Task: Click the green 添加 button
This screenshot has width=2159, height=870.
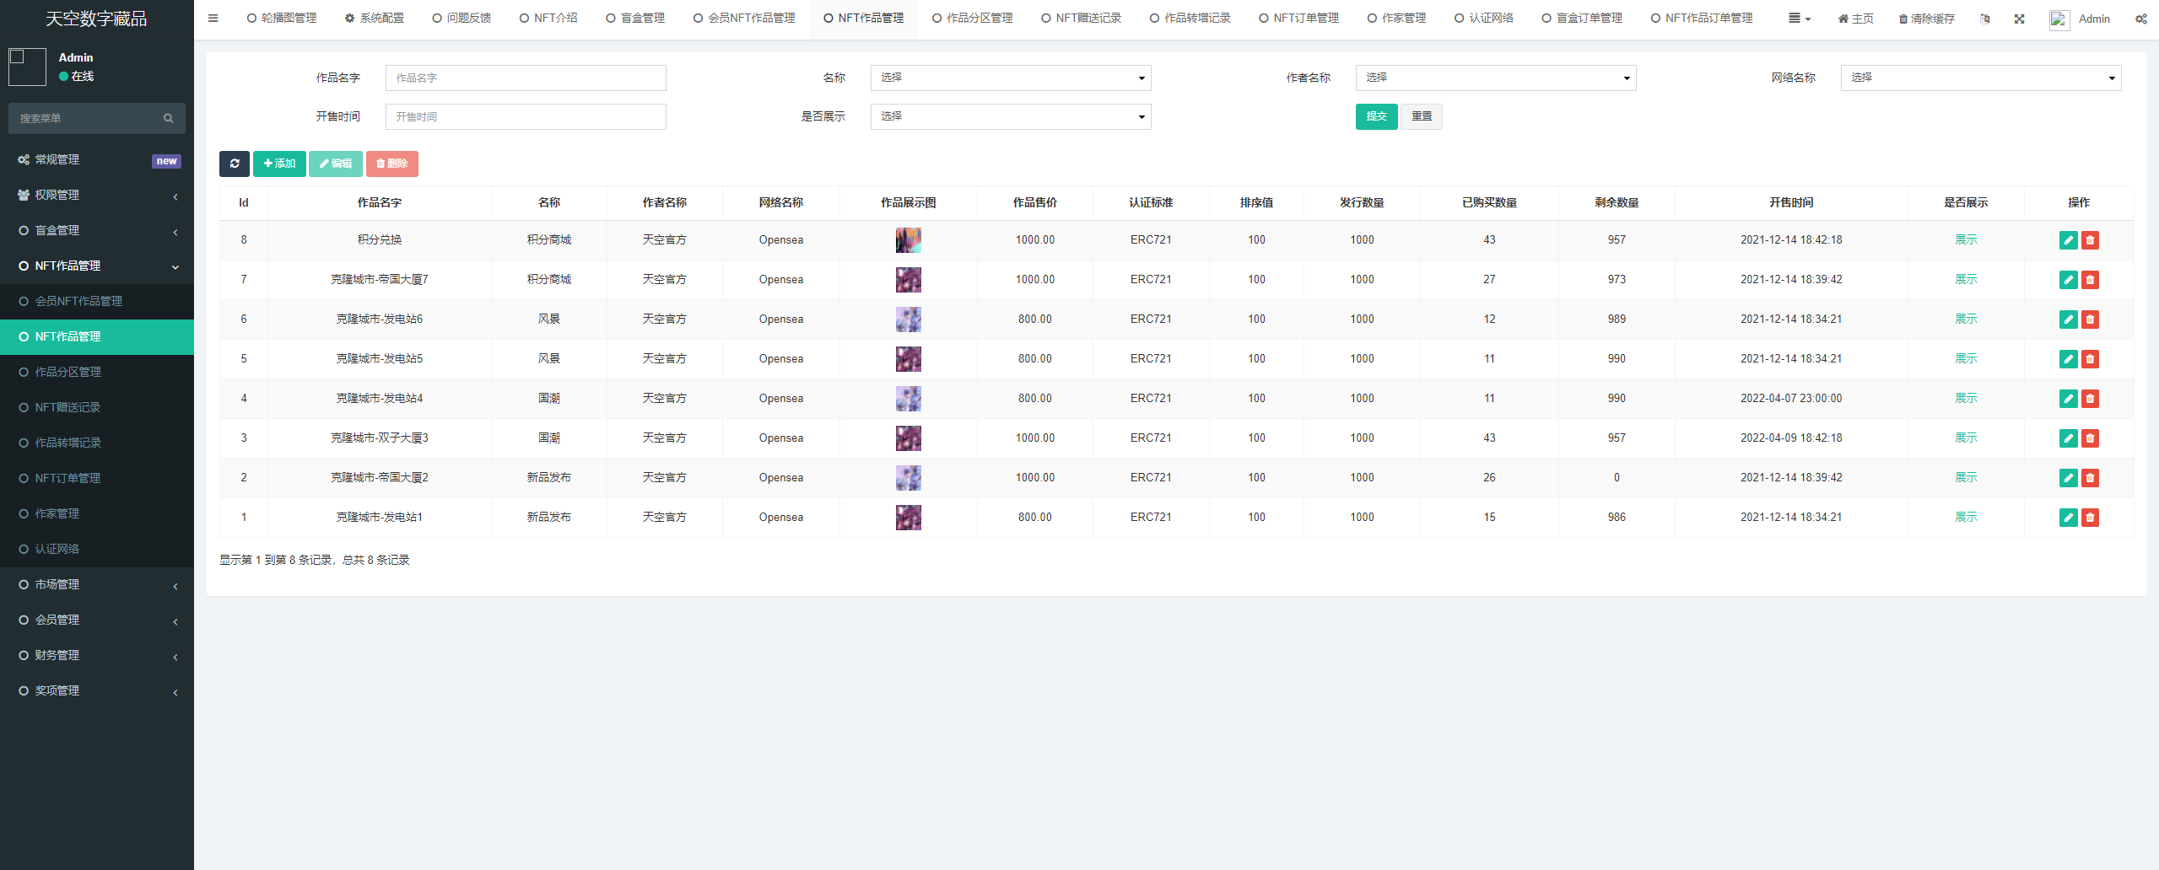Action: click(x=279, y=164)
